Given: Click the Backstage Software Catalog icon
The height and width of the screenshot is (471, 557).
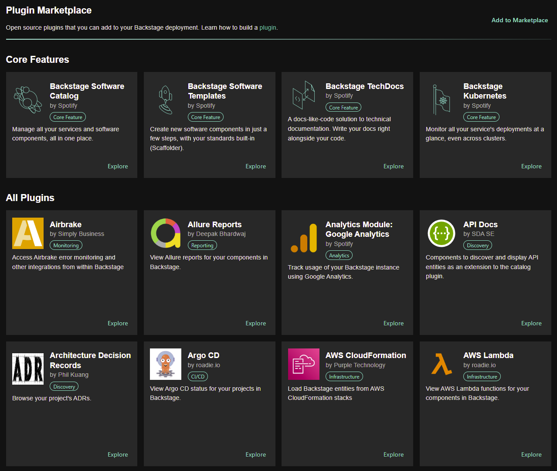Looking at the screenshot, I should (x=28, y=100).
